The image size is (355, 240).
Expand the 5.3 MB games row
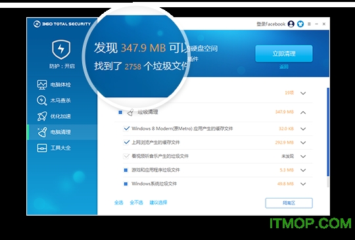pos(303,170)
